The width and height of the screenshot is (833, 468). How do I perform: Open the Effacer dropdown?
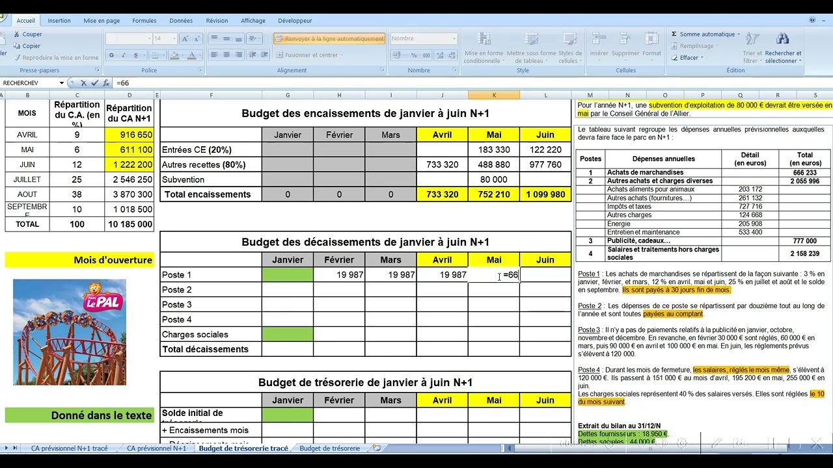click(689, 58)
